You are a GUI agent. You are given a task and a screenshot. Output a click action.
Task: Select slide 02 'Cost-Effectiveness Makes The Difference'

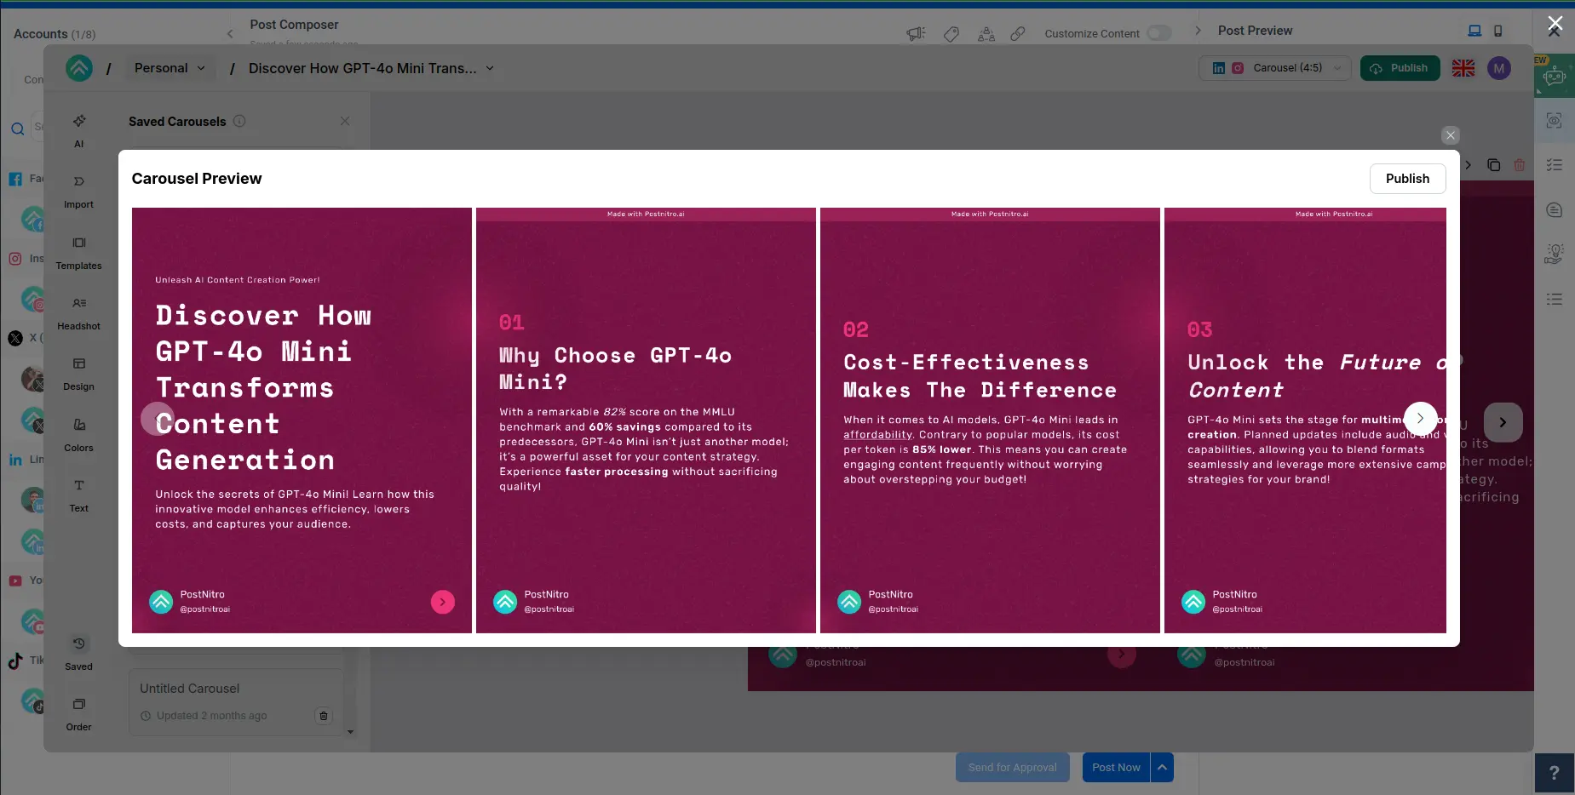coord(990,420)
